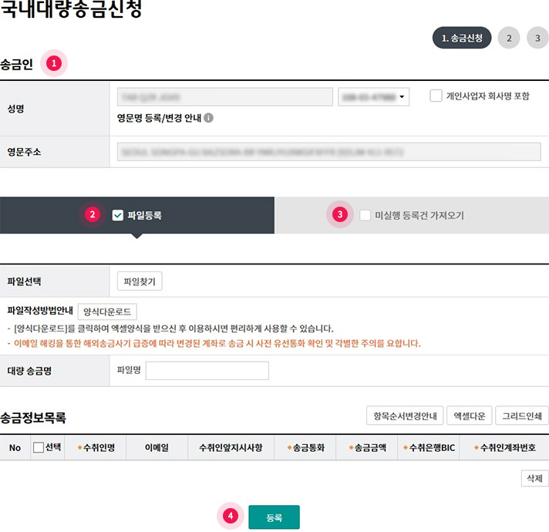Click the 파일찾기 button

pos(140,281)
